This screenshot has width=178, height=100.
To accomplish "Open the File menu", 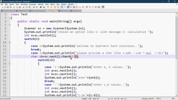I will 2,4.
